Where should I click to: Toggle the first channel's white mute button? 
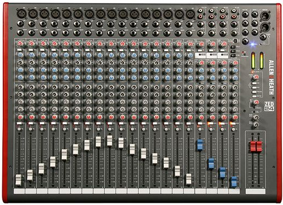coord(19,123)
